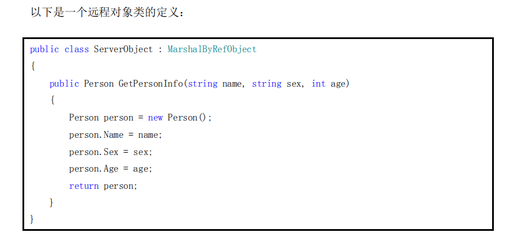
Task: Click the int keyword in the parameters
Action: click(318, 84)
